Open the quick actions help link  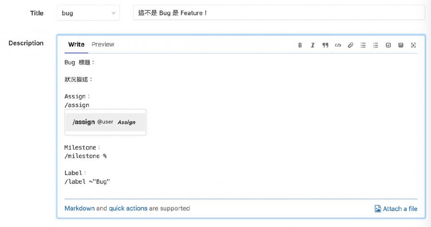click(128, 208)
